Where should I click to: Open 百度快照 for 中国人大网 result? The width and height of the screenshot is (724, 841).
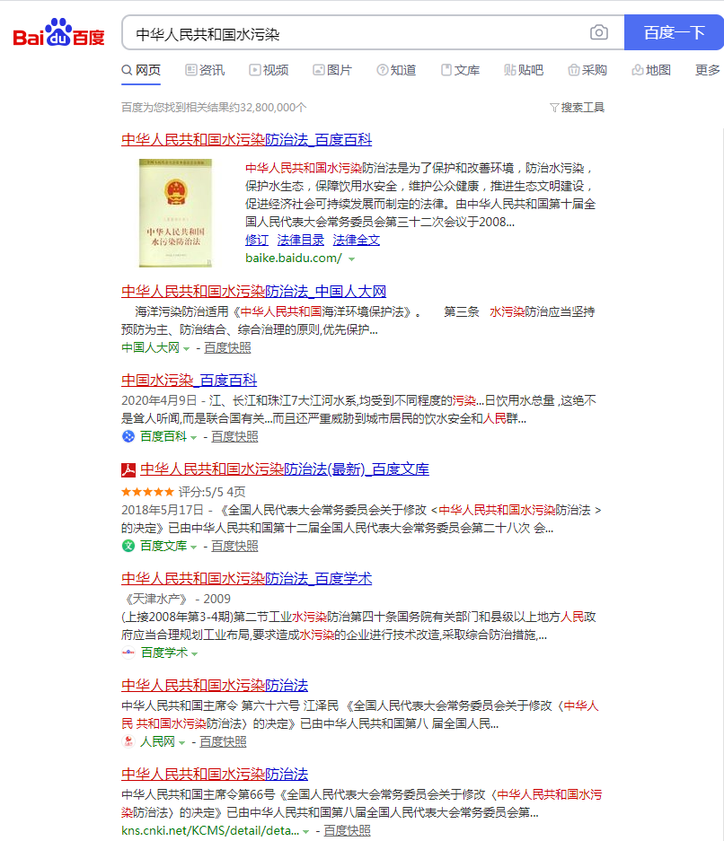point(227,347)
